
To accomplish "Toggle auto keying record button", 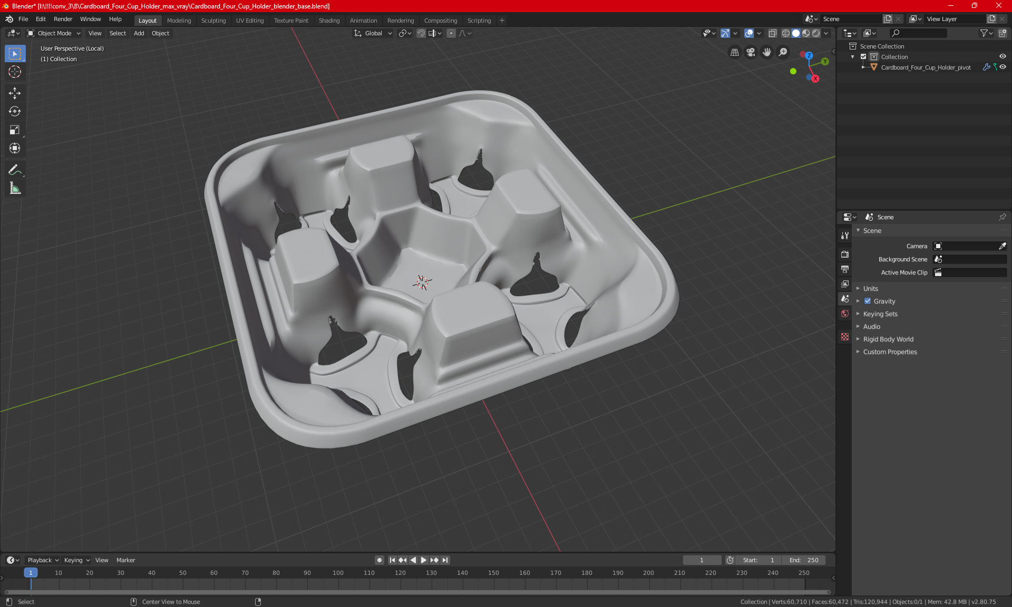I will pos(379,560).
